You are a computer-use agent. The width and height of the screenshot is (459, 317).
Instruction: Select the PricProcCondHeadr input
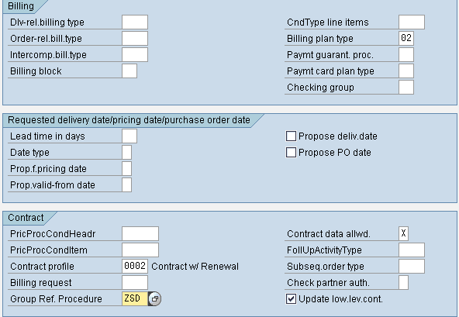[140, 233]
